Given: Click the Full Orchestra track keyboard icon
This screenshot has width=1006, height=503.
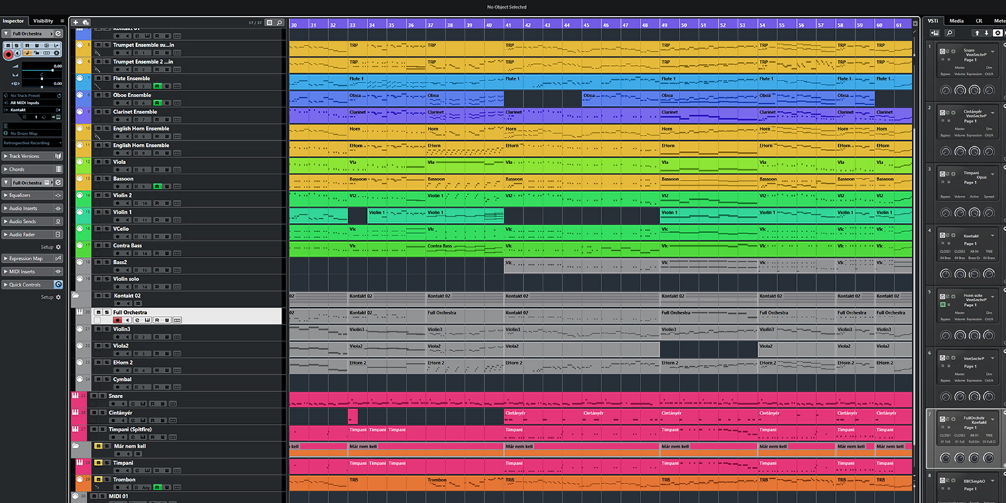Looking at the screenshot, I should click(79, 313).
